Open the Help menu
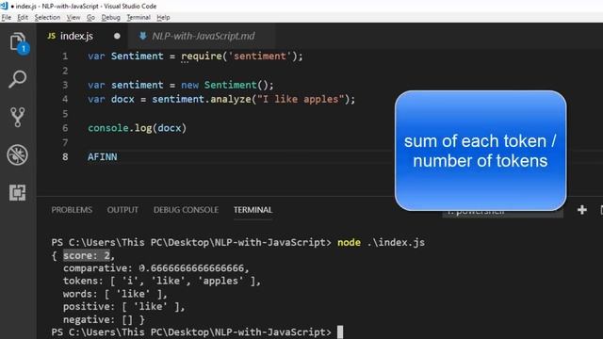603x339 pixels. pos(163,18)
